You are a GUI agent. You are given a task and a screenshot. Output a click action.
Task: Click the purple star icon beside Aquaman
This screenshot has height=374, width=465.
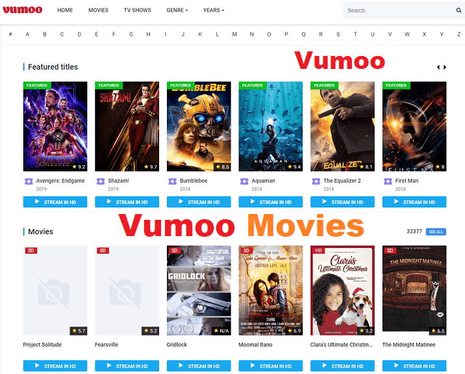tap(244, 181)
